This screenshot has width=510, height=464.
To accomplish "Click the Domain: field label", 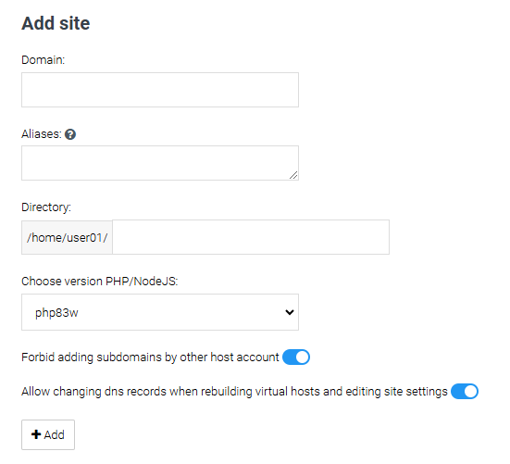I will tap(44, 60).
